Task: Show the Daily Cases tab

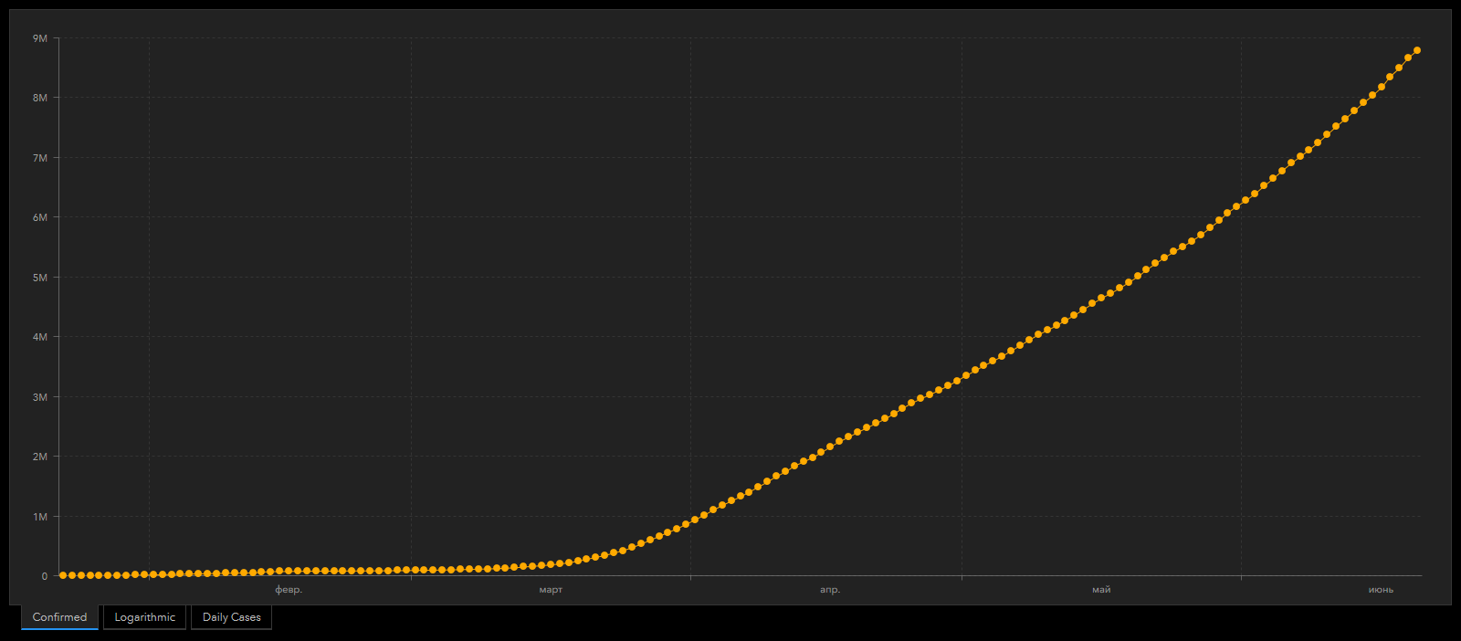Action: (x=231, y=617)
